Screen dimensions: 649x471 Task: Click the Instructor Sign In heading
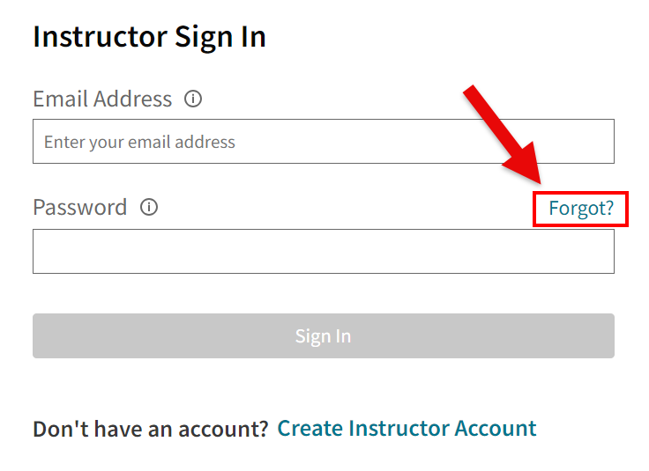149,37
